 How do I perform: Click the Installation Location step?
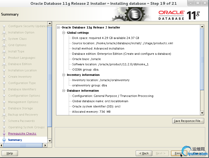point(22,71)
